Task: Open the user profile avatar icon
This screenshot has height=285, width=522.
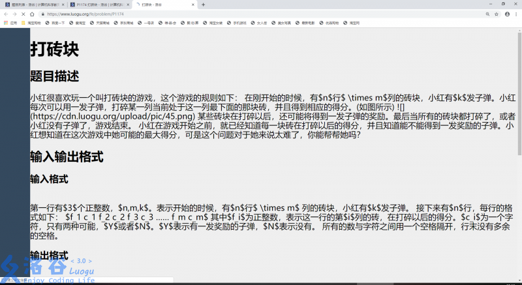Action: click(x=508, y=13)
